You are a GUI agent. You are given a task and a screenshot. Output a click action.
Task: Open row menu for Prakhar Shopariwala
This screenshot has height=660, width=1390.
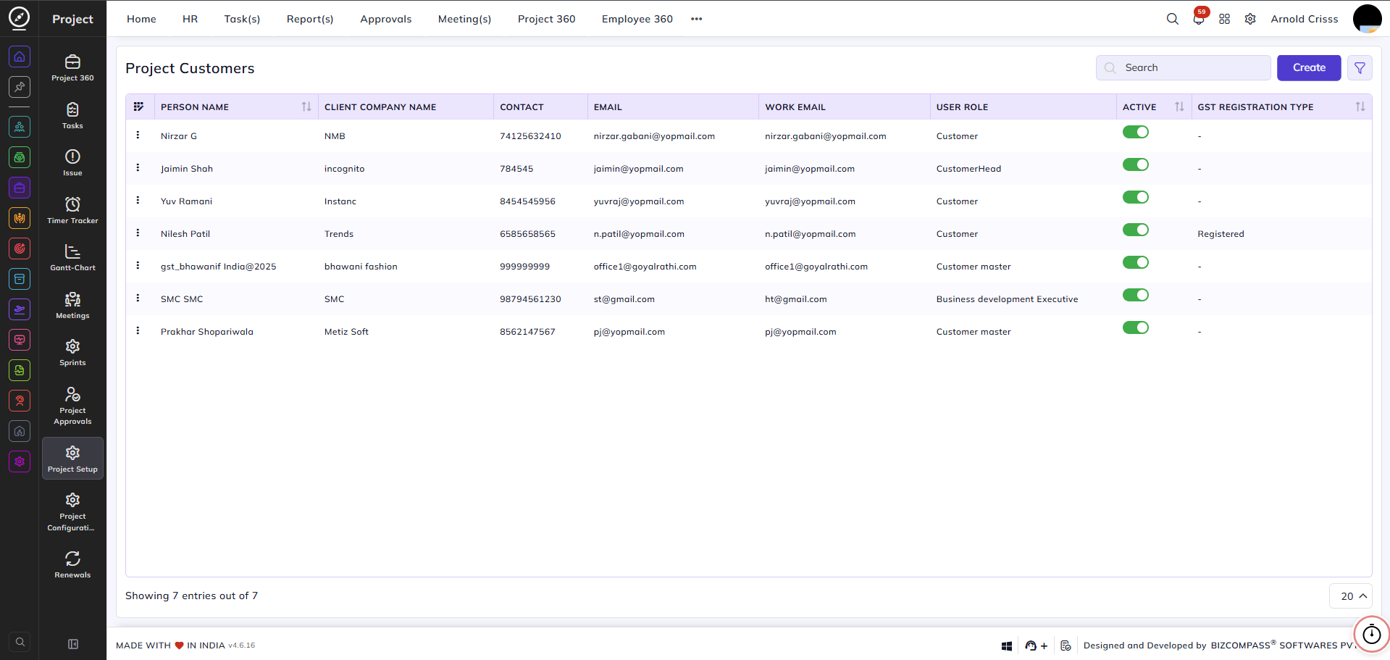tap(138, 330)
